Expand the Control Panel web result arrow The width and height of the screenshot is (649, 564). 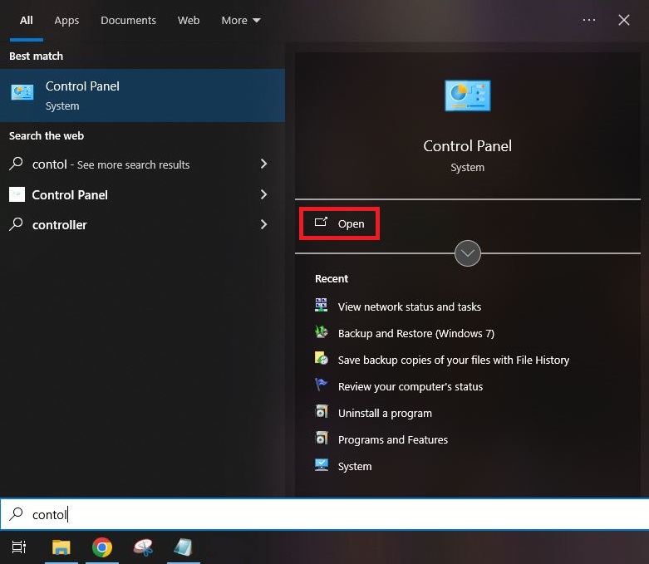[263, 194]
